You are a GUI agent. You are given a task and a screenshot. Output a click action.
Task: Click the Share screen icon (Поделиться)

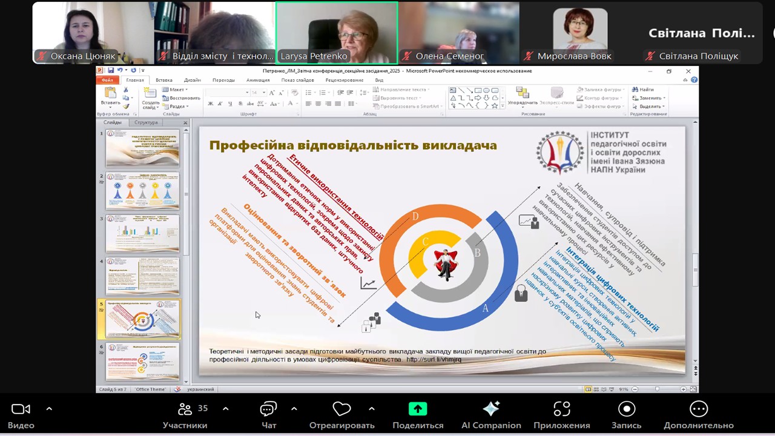click(x=418, y=409)
